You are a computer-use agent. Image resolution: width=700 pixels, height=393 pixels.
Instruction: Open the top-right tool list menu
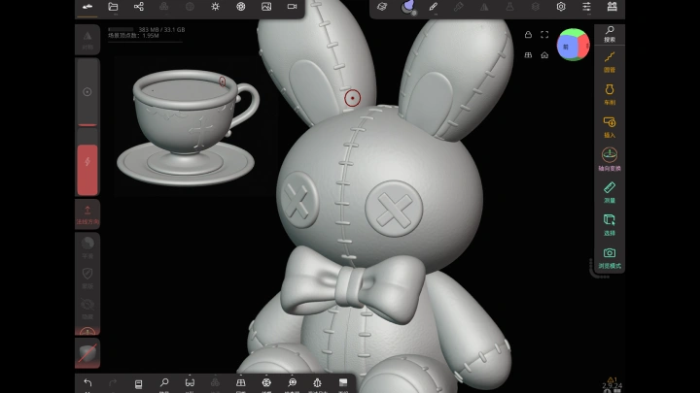pyautogui.click(x=612, y=7)
